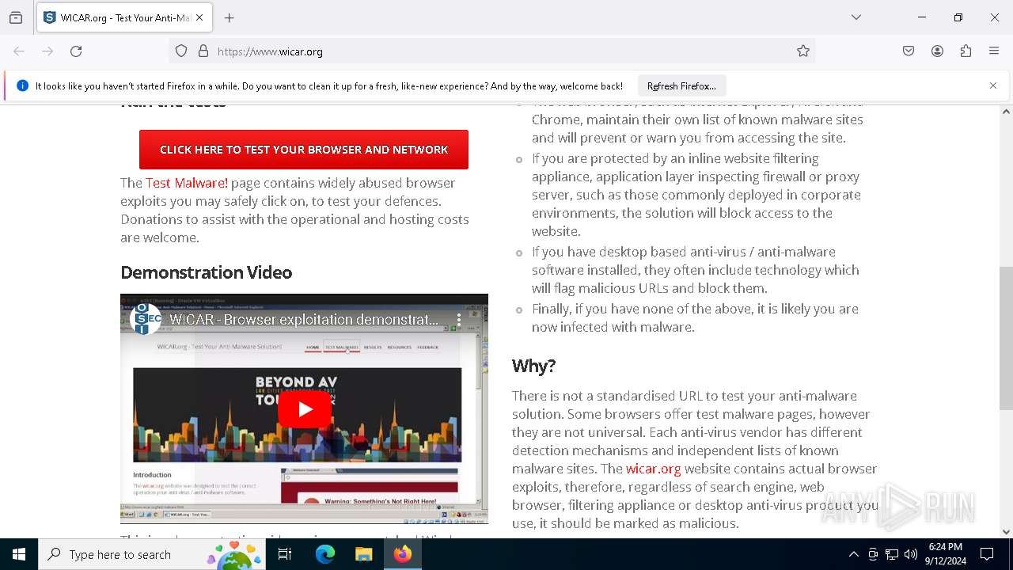Go back one page
1013x570 pixels.
click(19, 51)
